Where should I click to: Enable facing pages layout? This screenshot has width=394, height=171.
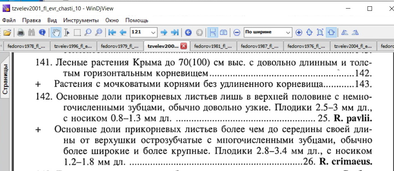point(223,32)
